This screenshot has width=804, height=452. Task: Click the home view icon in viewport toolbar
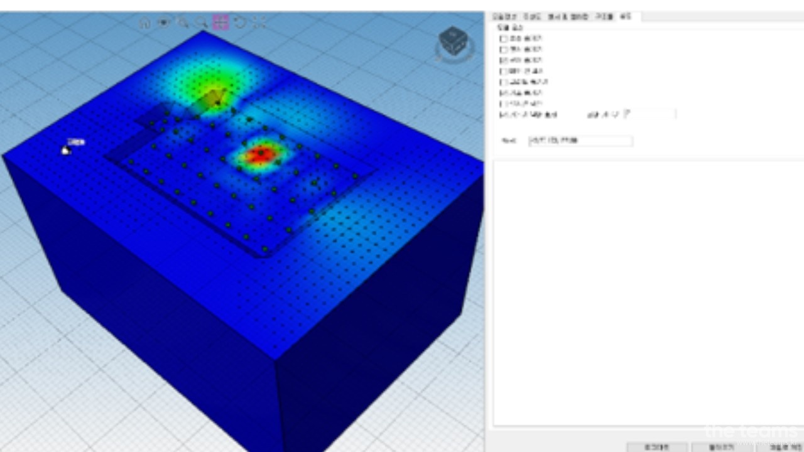pyautogui.click(x=145, y=23)
